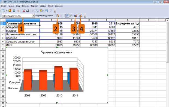Screen dimensions: 169x107
Task: Click the chart title 'Уровень образования'
Action: click(57, 53)
